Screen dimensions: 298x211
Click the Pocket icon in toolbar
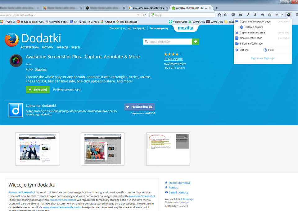(x=233, y=15)
